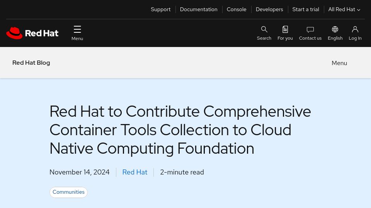
Task: Select the Communities tag pill
Action: pos(69,192)
